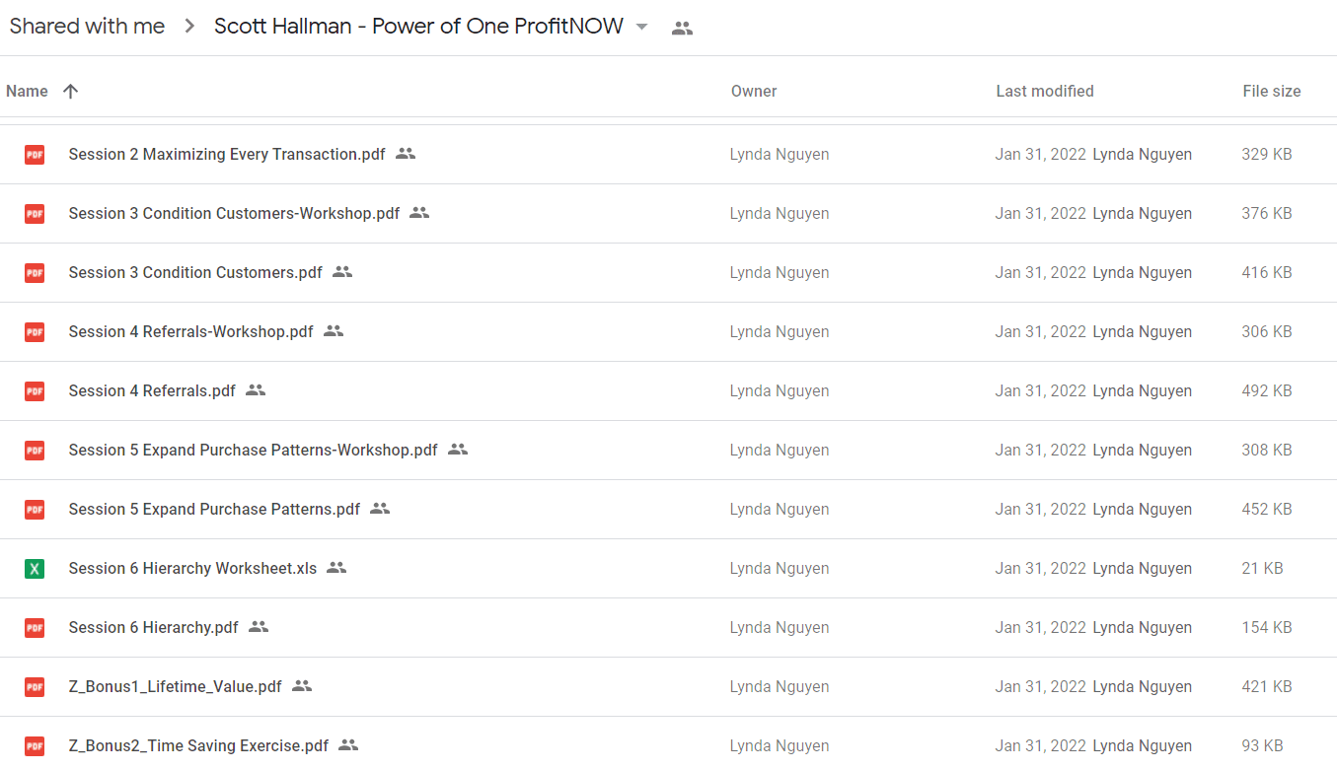
Task: Click Excel icon of Session 6 Hierarchy Worksheet
Action: click(35, 568)
